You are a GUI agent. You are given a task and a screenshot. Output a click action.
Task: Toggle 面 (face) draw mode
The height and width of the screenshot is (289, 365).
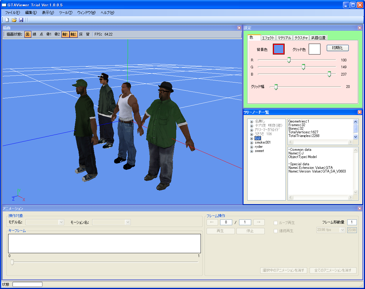click(x=28, y=34)
